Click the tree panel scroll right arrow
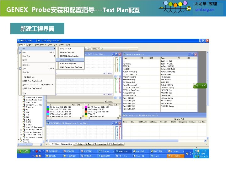 coord(41,144)
